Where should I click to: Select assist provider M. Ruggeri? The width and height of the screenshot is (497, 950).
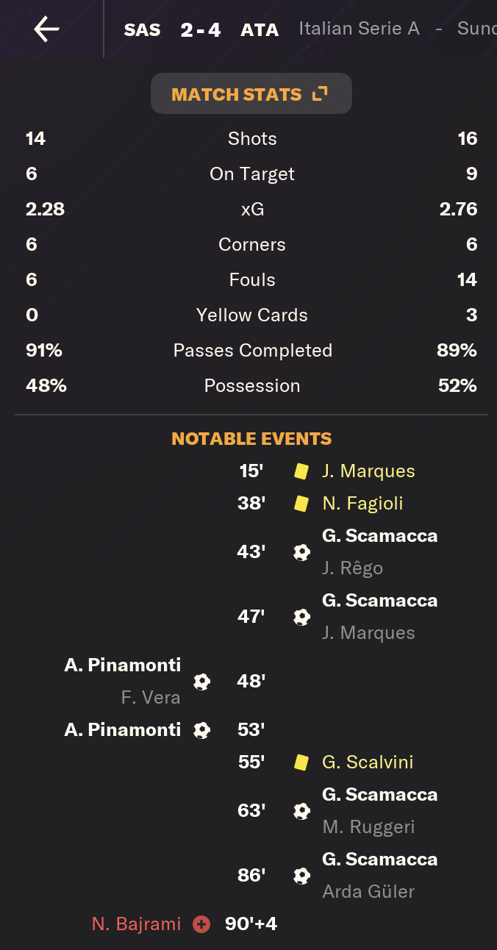click(368, 827)
